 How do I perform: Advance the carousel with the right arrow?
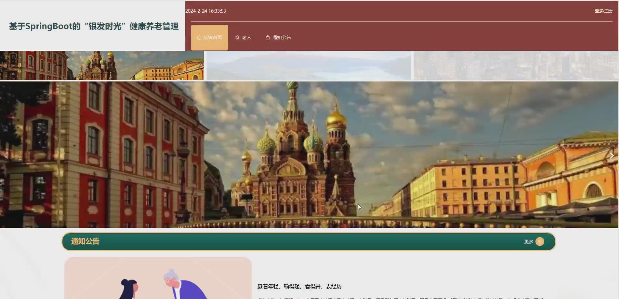(612, 155)
